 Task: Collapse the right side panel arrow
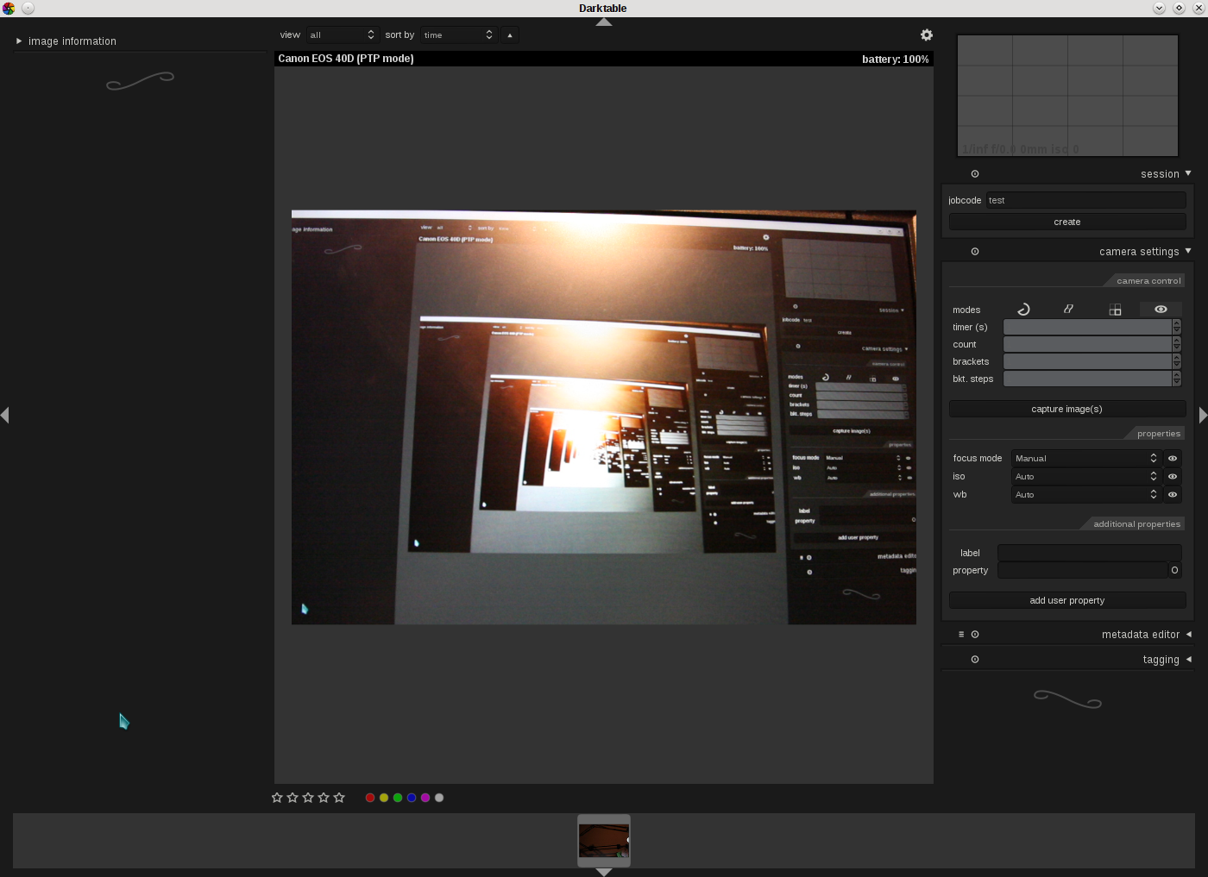[x=1203, y=416]
